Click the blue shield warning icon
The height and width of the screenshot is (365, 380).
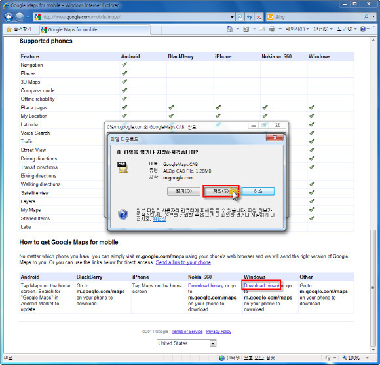pyautogui.click(x=123, y=215)
